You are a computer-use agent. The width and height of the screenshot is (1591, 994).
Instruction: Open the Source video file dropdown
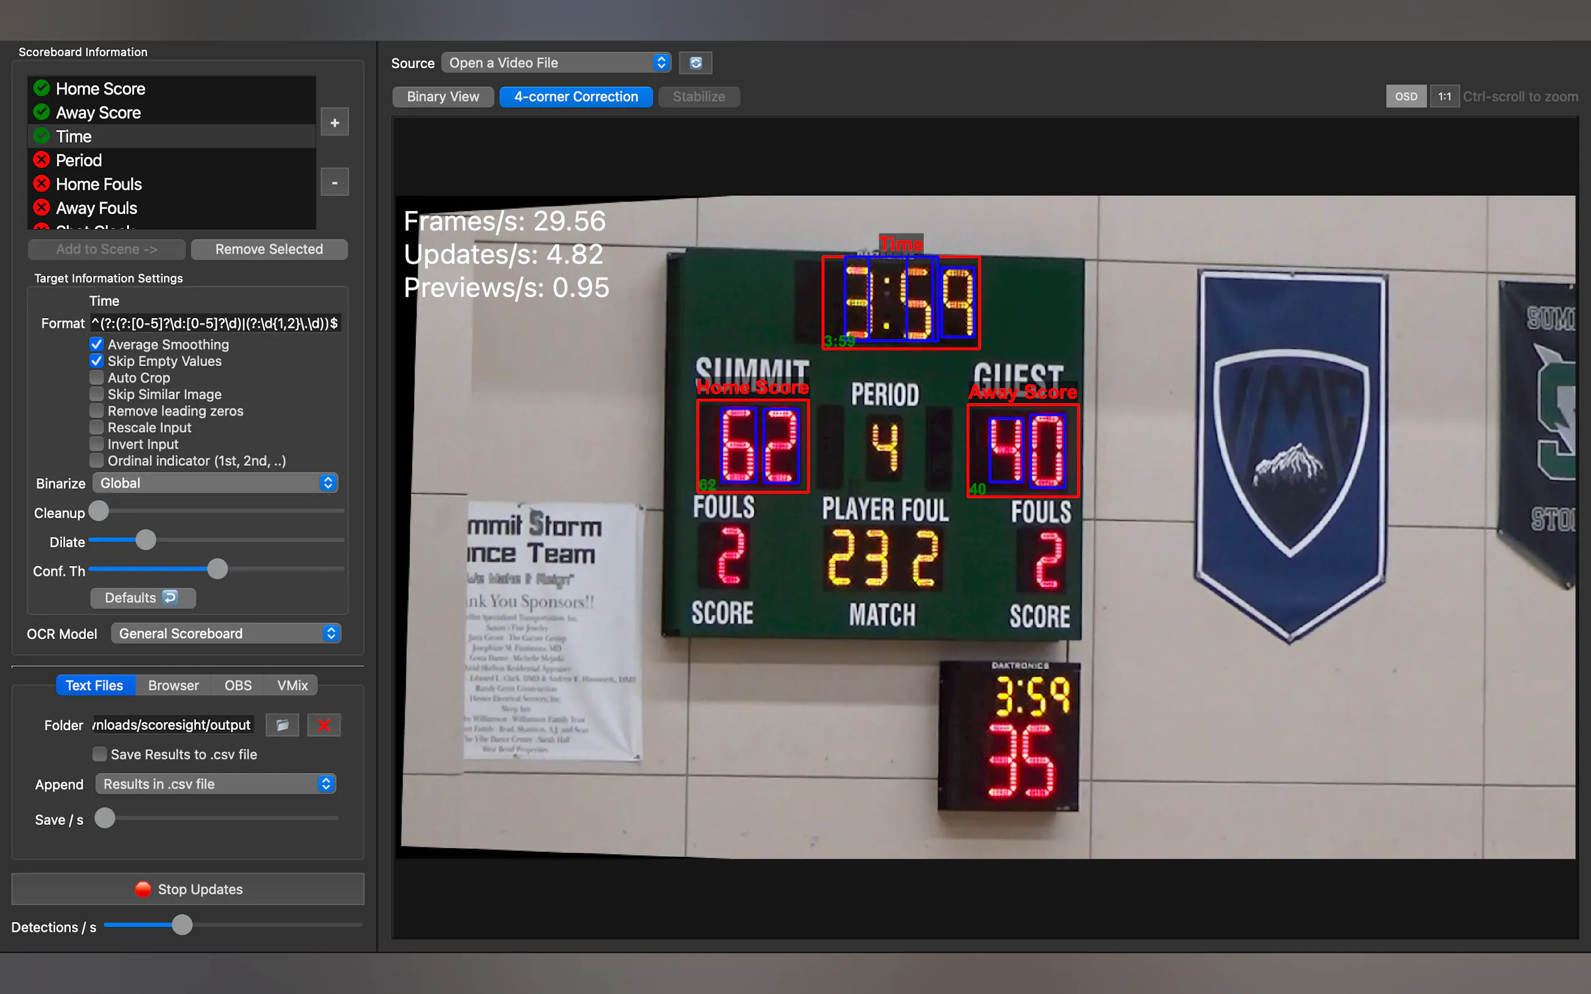coord(556,63)
